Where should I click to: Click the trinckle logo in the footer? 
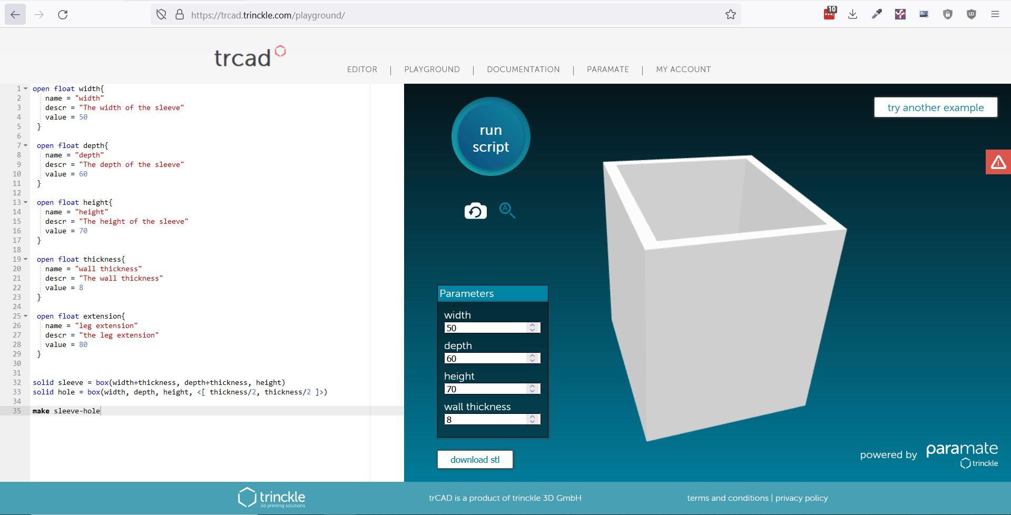[272, 497]
